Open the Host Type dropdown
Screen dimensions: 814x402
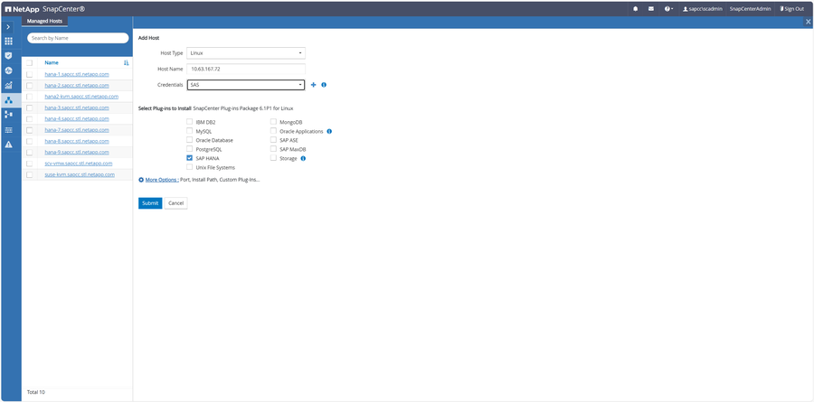click(246, 53)
